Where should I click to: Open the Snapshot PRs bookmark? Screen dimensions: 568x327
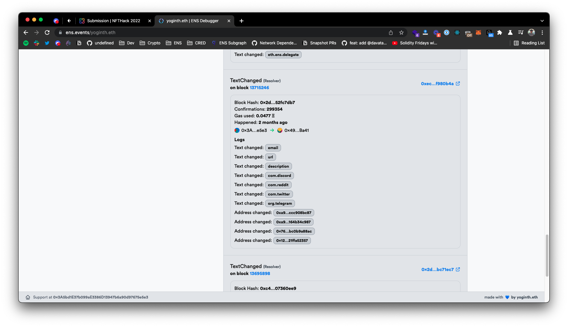pyautogui.click(x=319, y=43)
